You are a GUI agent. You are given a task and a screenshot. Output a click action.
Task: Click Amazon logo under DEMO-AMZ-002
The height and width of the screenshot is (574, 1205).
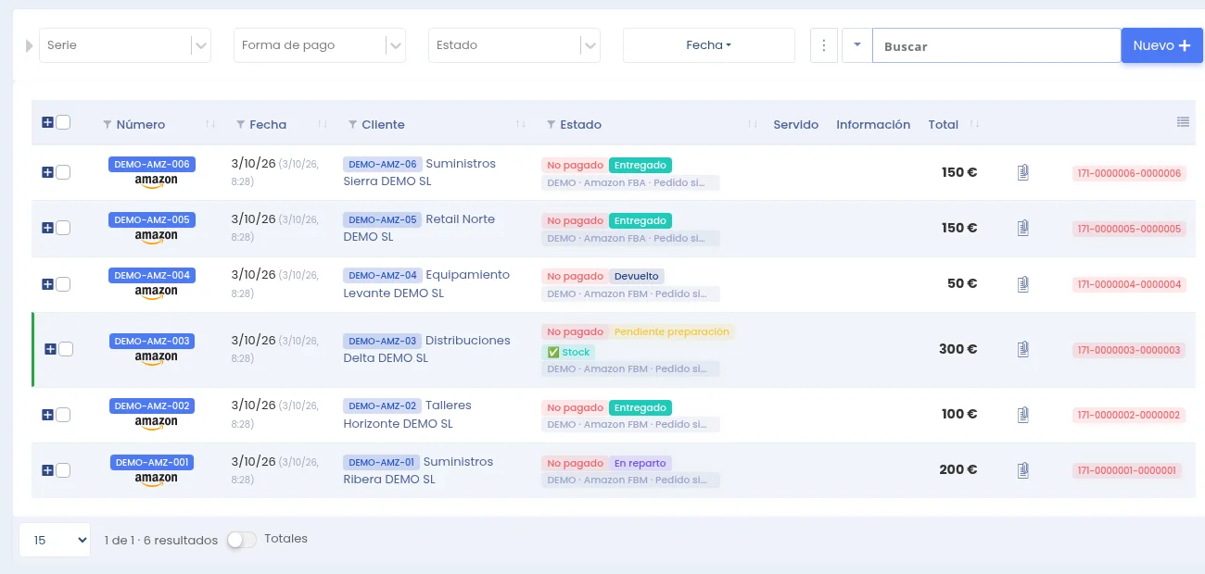156,423
